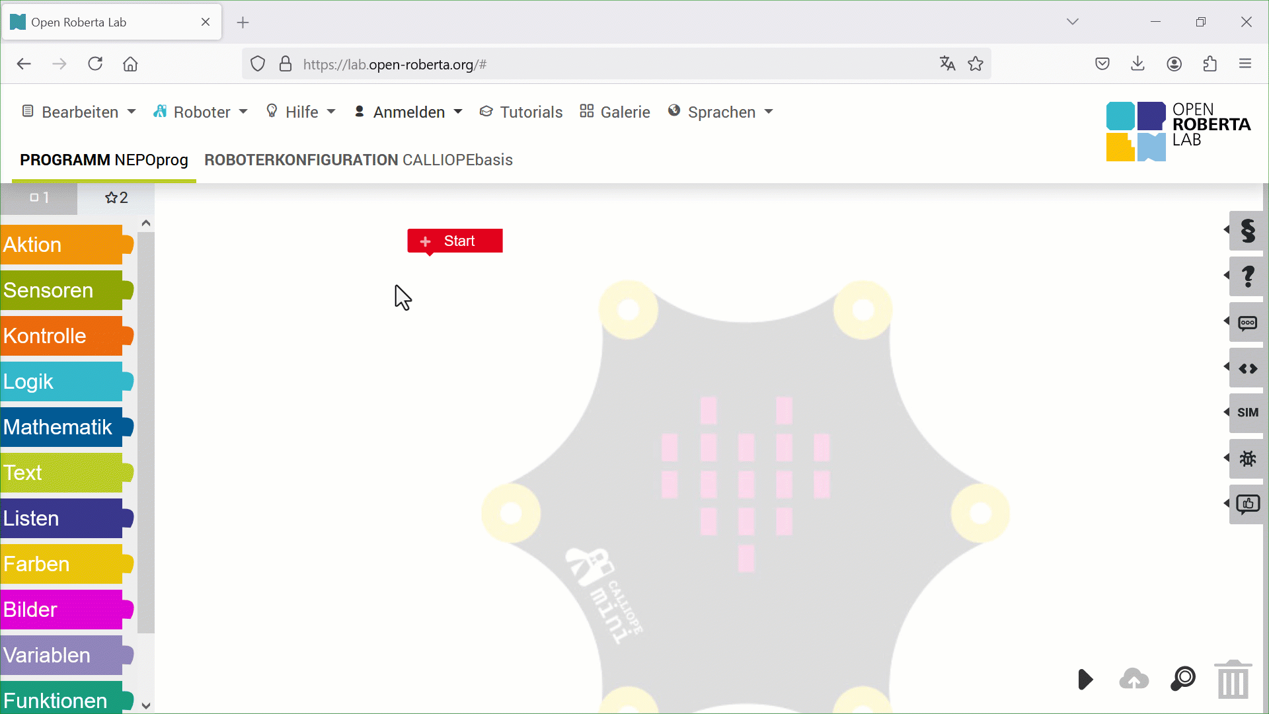Show the source code view panel
1269x714 pixels.
(x=1247, y=368)
